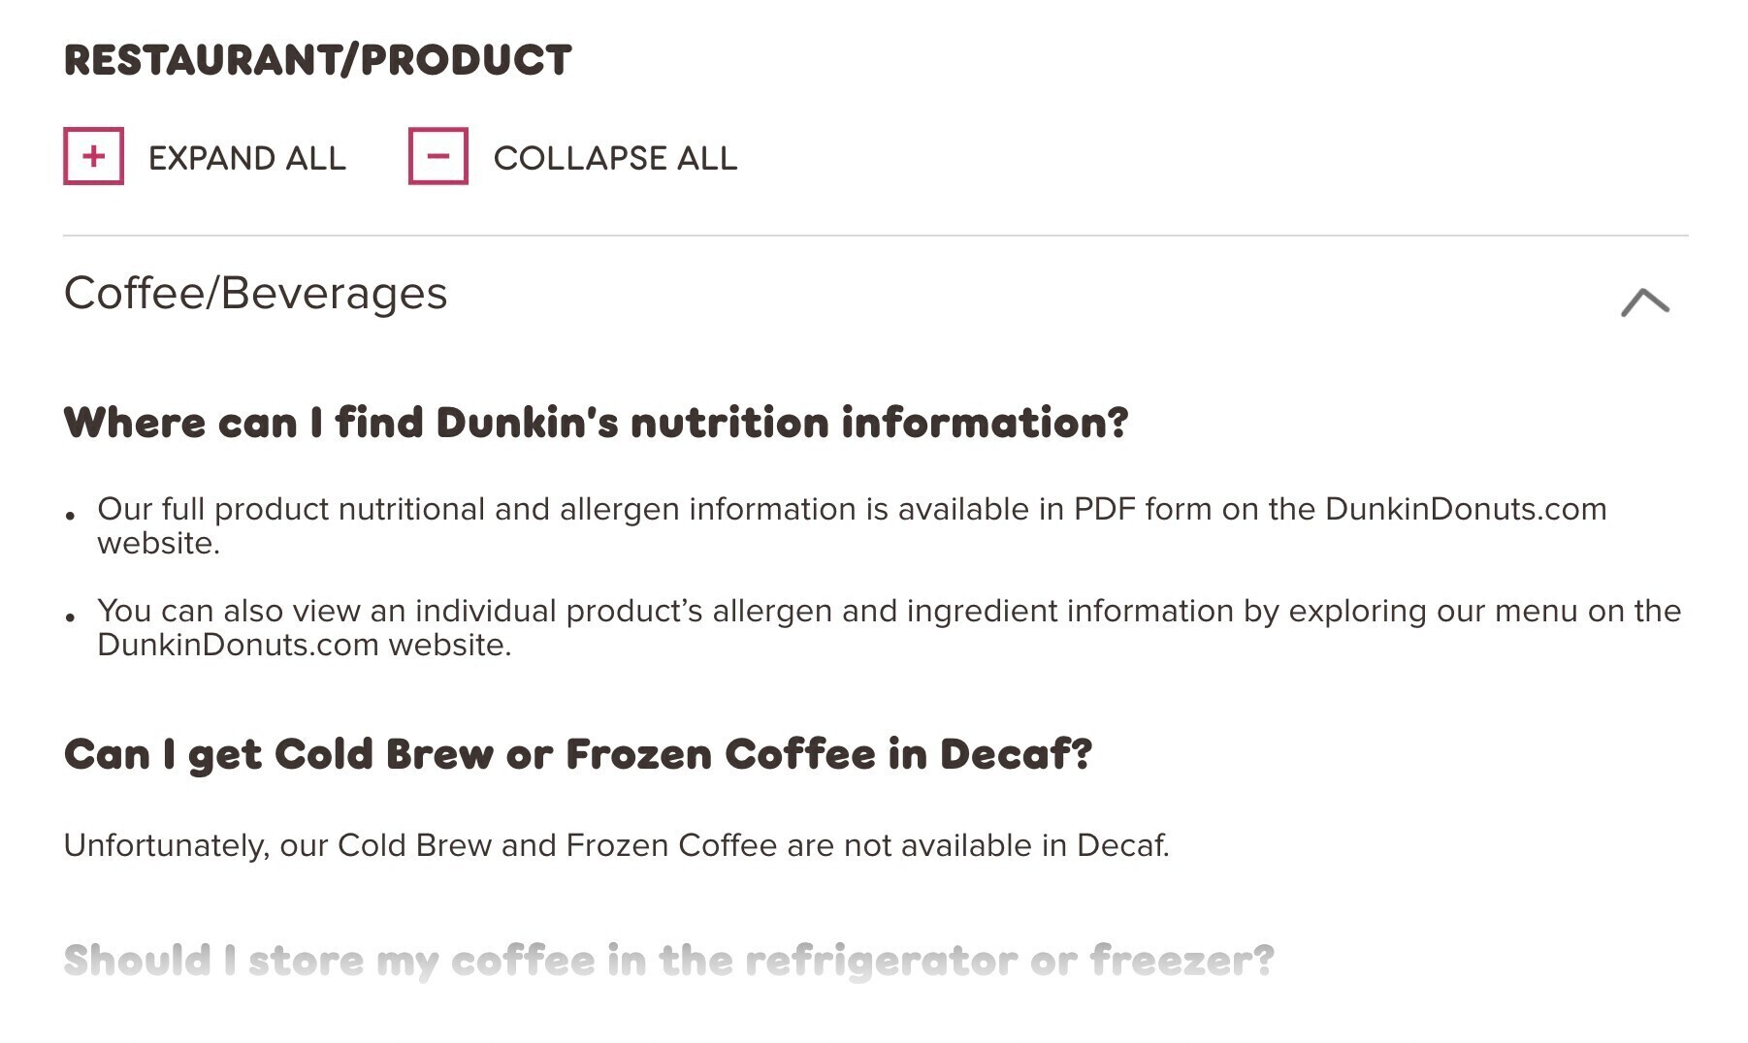Click the answer about Decaf unavailability
1748x1043 pixels.
(x=616, y=845)
